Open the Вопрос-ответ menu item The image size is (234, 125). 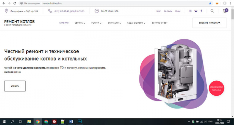[x=160, y=23]
